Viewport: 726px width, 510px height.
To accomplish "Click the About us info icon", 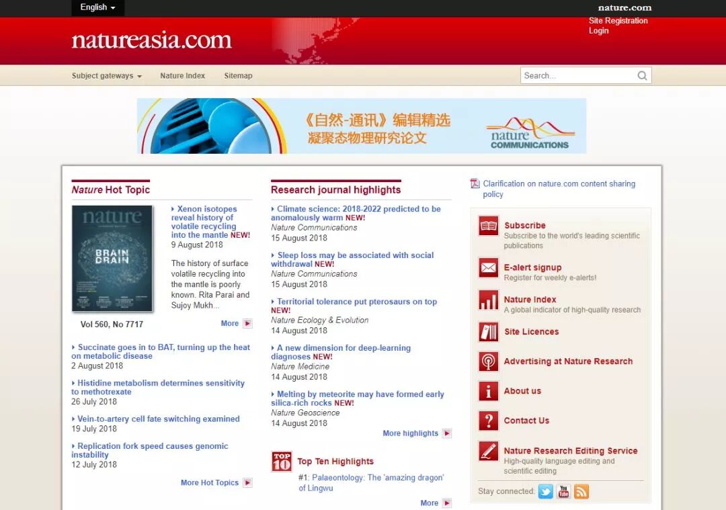I will 489,391.
